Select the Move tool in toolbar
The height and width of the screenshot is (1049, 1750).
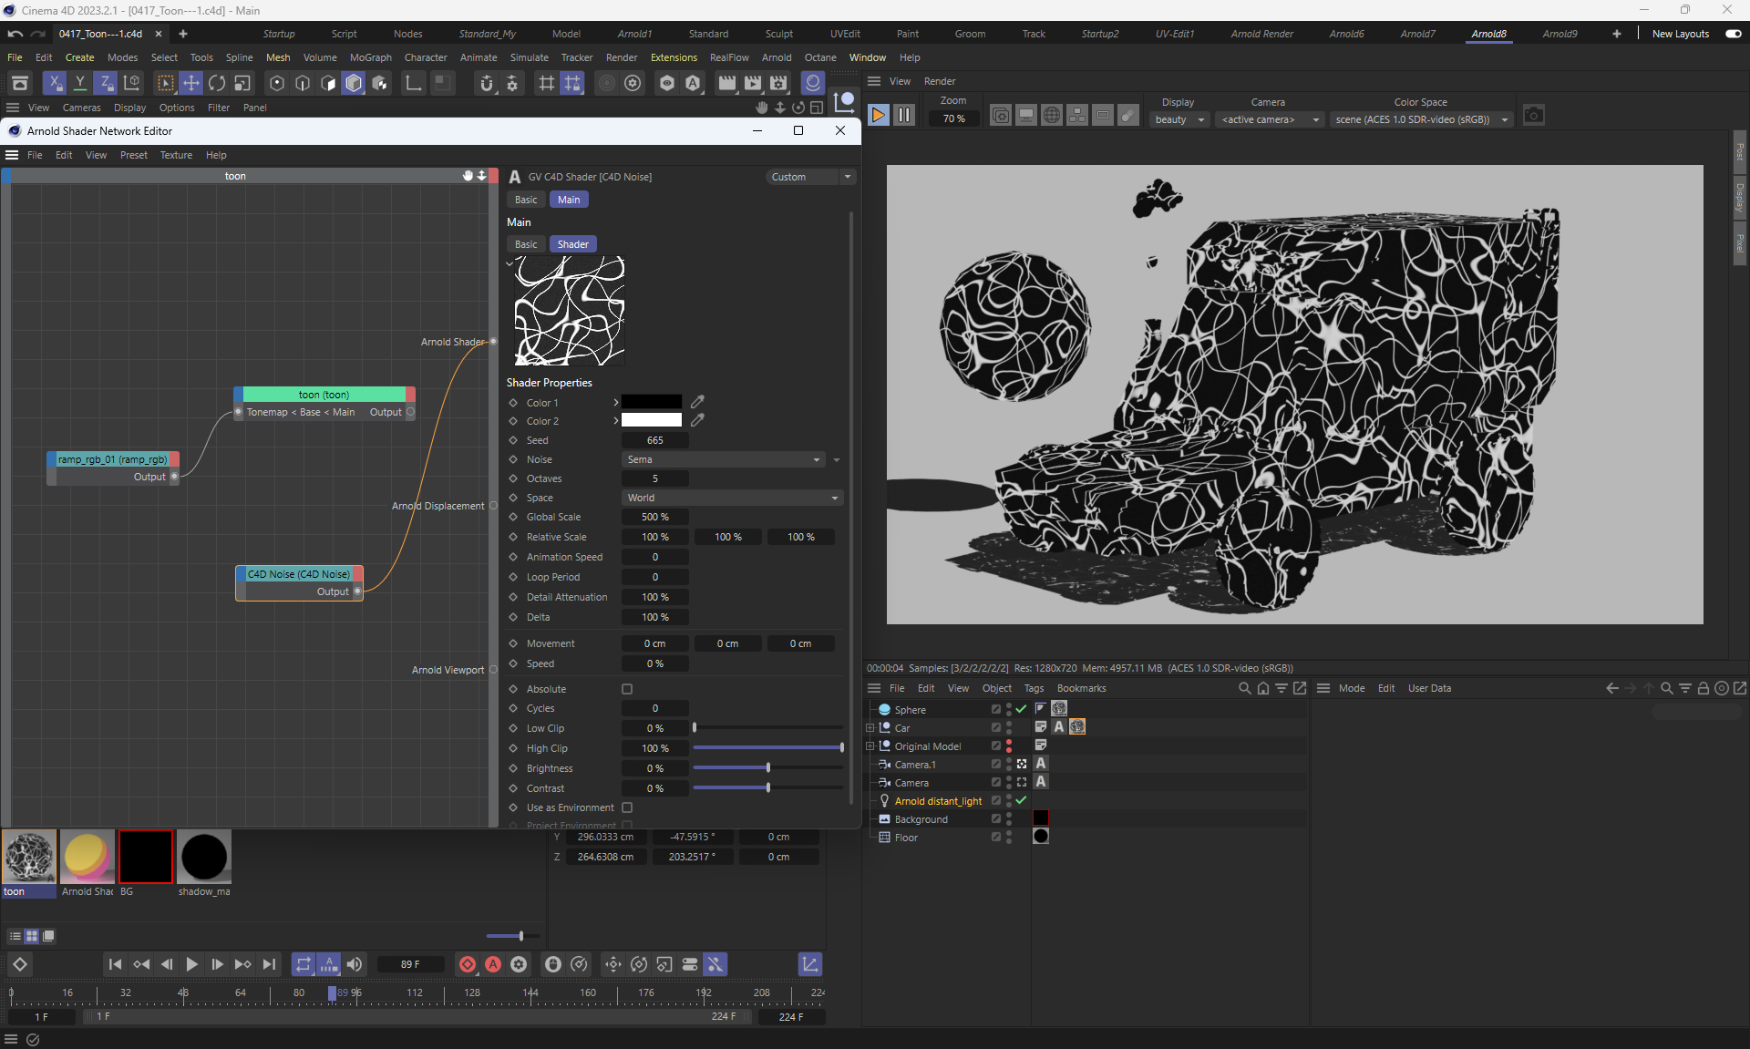pos(191,84)
